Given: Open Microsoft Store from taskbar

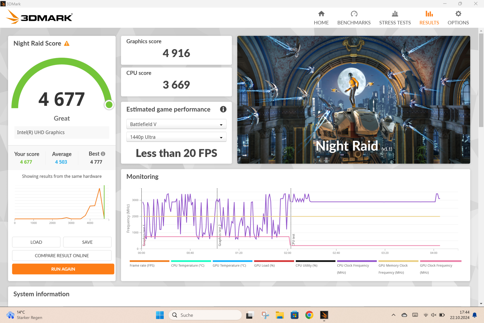Looking at the screenshot, I should [x=295, y=315].
